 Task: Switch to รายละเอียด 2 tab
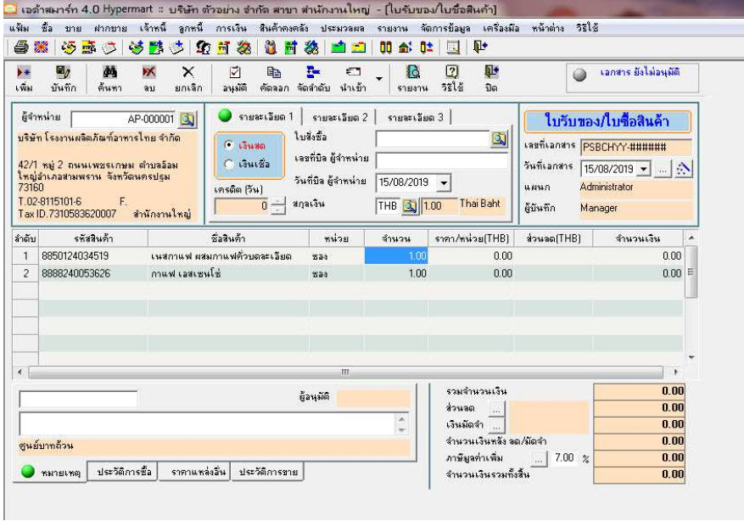point(339,118)
